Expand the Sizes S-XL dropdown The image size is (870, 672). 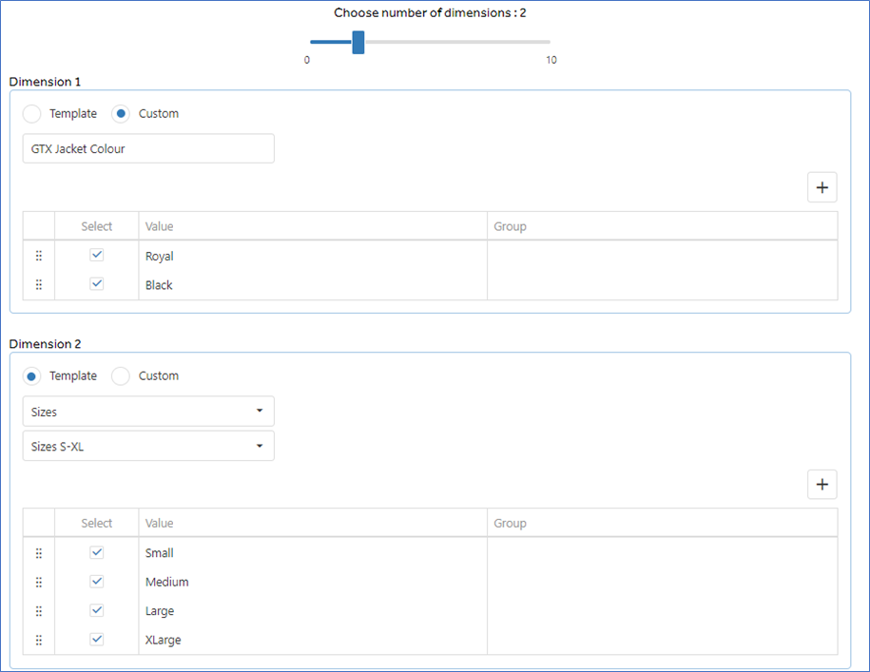coord(148,446)
